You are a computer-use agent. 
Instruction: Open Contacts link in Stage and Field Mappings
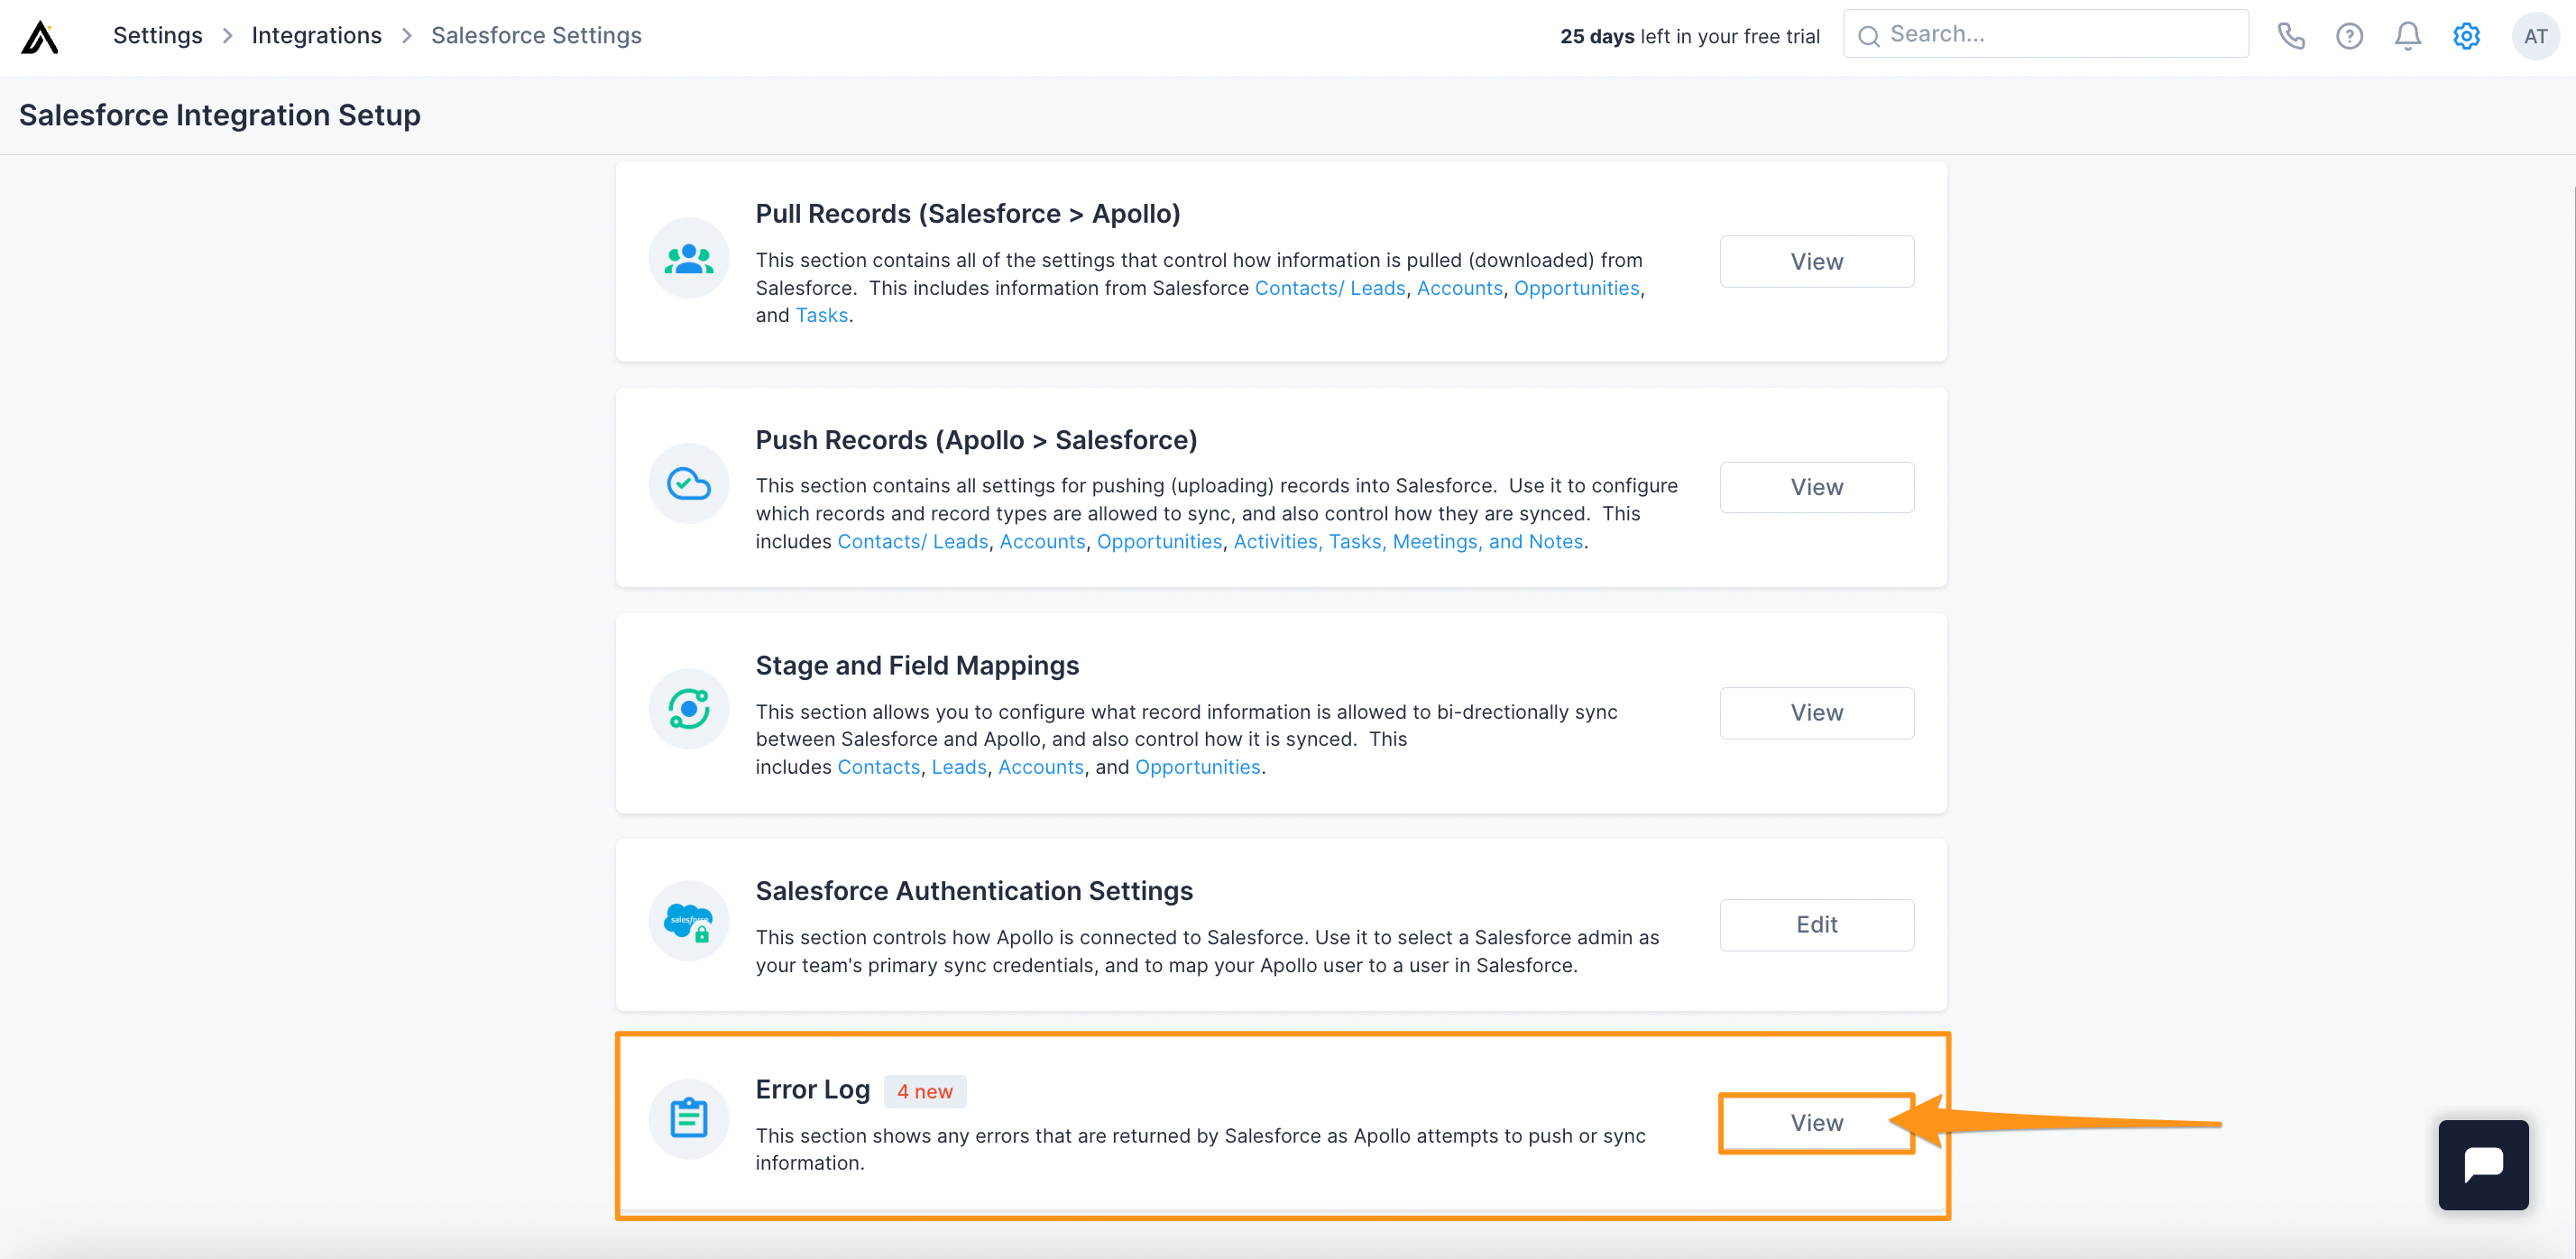coord(878,767)
